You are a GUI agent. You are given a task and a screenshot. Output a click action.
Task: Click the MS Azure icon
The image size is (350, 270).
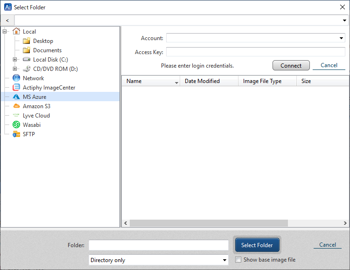(16, 97)
